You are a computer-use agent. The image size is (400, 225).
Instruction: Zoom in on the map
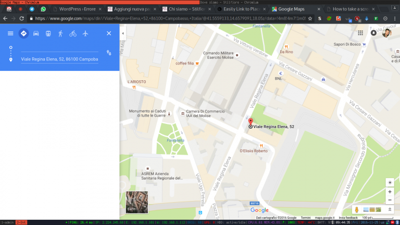390,192
